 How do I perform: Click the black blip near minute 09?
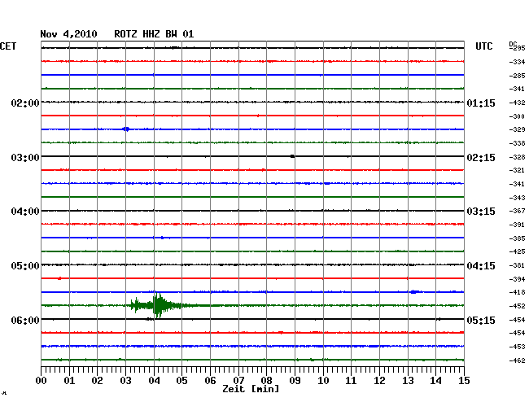tap(292, 156)
